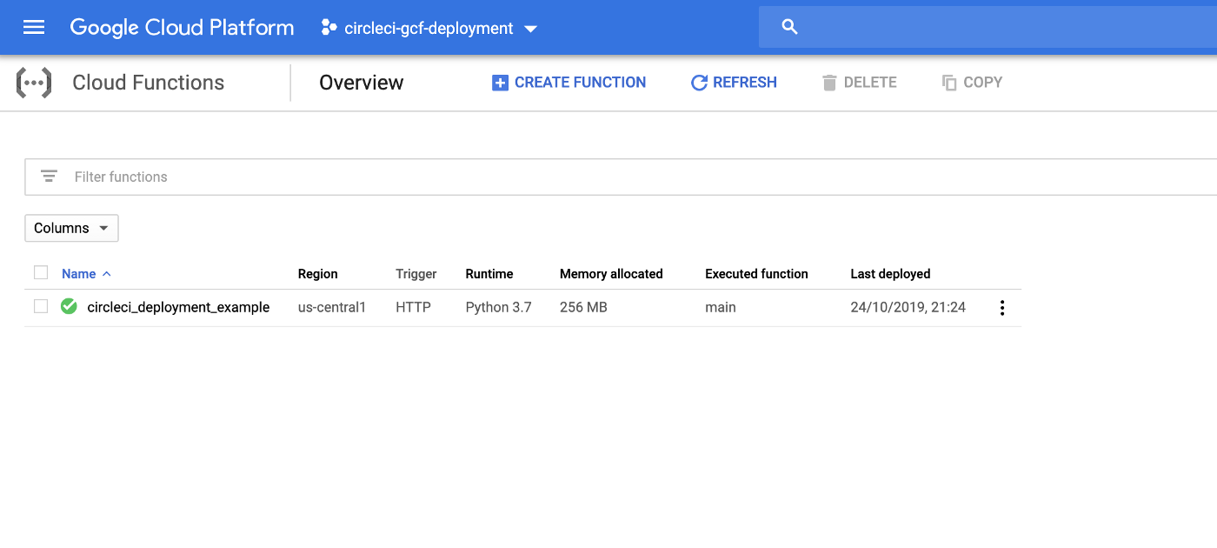This screenshot has height=548, width=1217.
Task: Click the 256 MB memory cell
Action: [583, 307]
